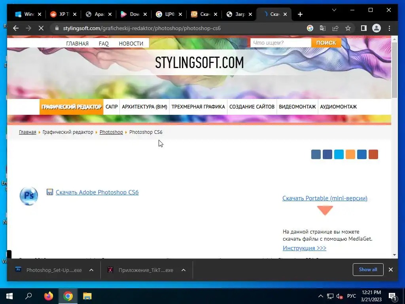Open the Инструкция >>> link
This screenshot has height=304, width=405.
tap(304, 248)
